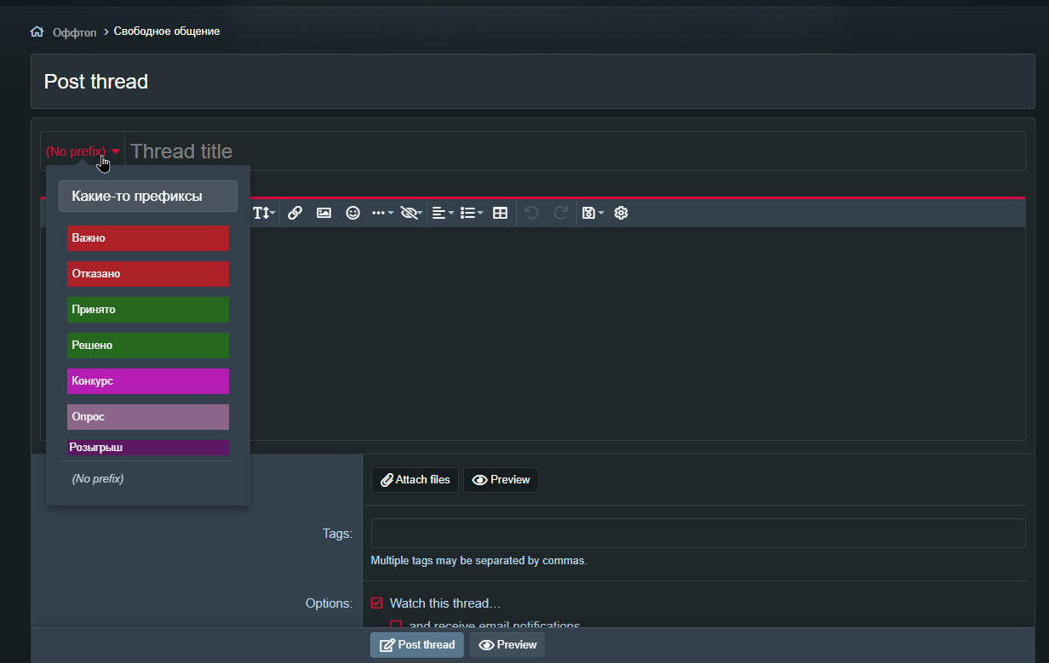The image size is (1049, 663).
Task: Open the font size dropdown
Action: pos(264,213)
